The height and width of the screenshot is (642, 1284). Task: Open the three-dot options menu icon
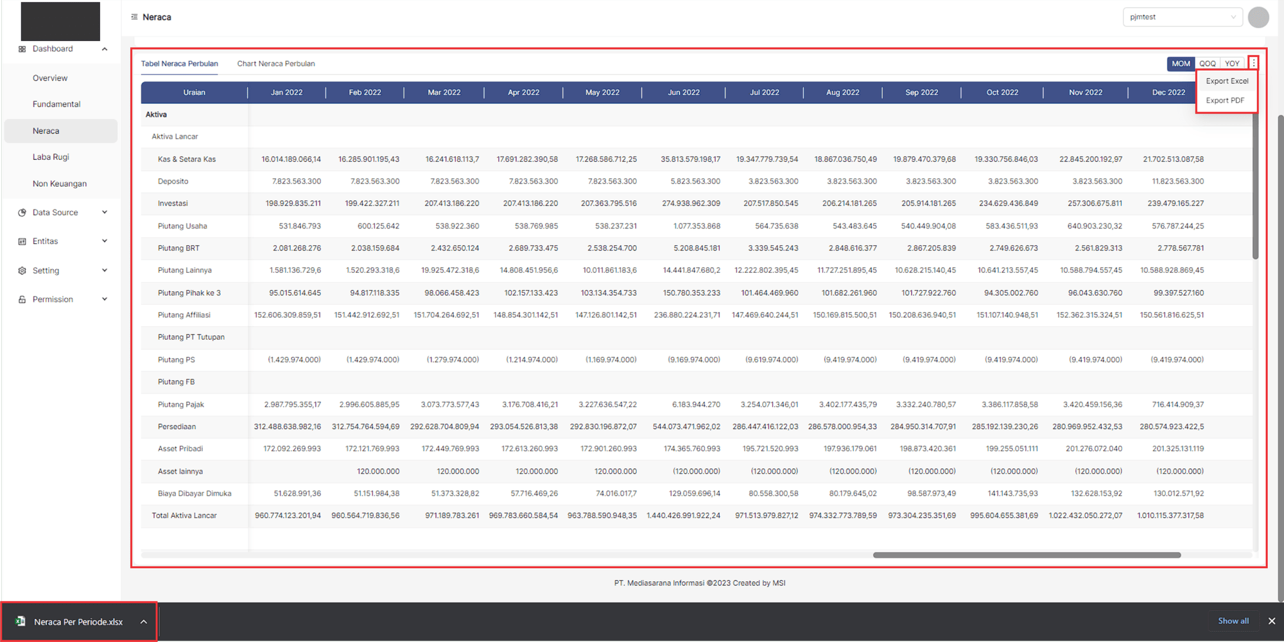(1253, 63)
